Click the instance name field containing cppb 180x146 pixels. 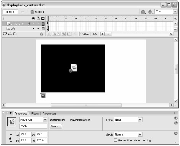pos(34,126)
